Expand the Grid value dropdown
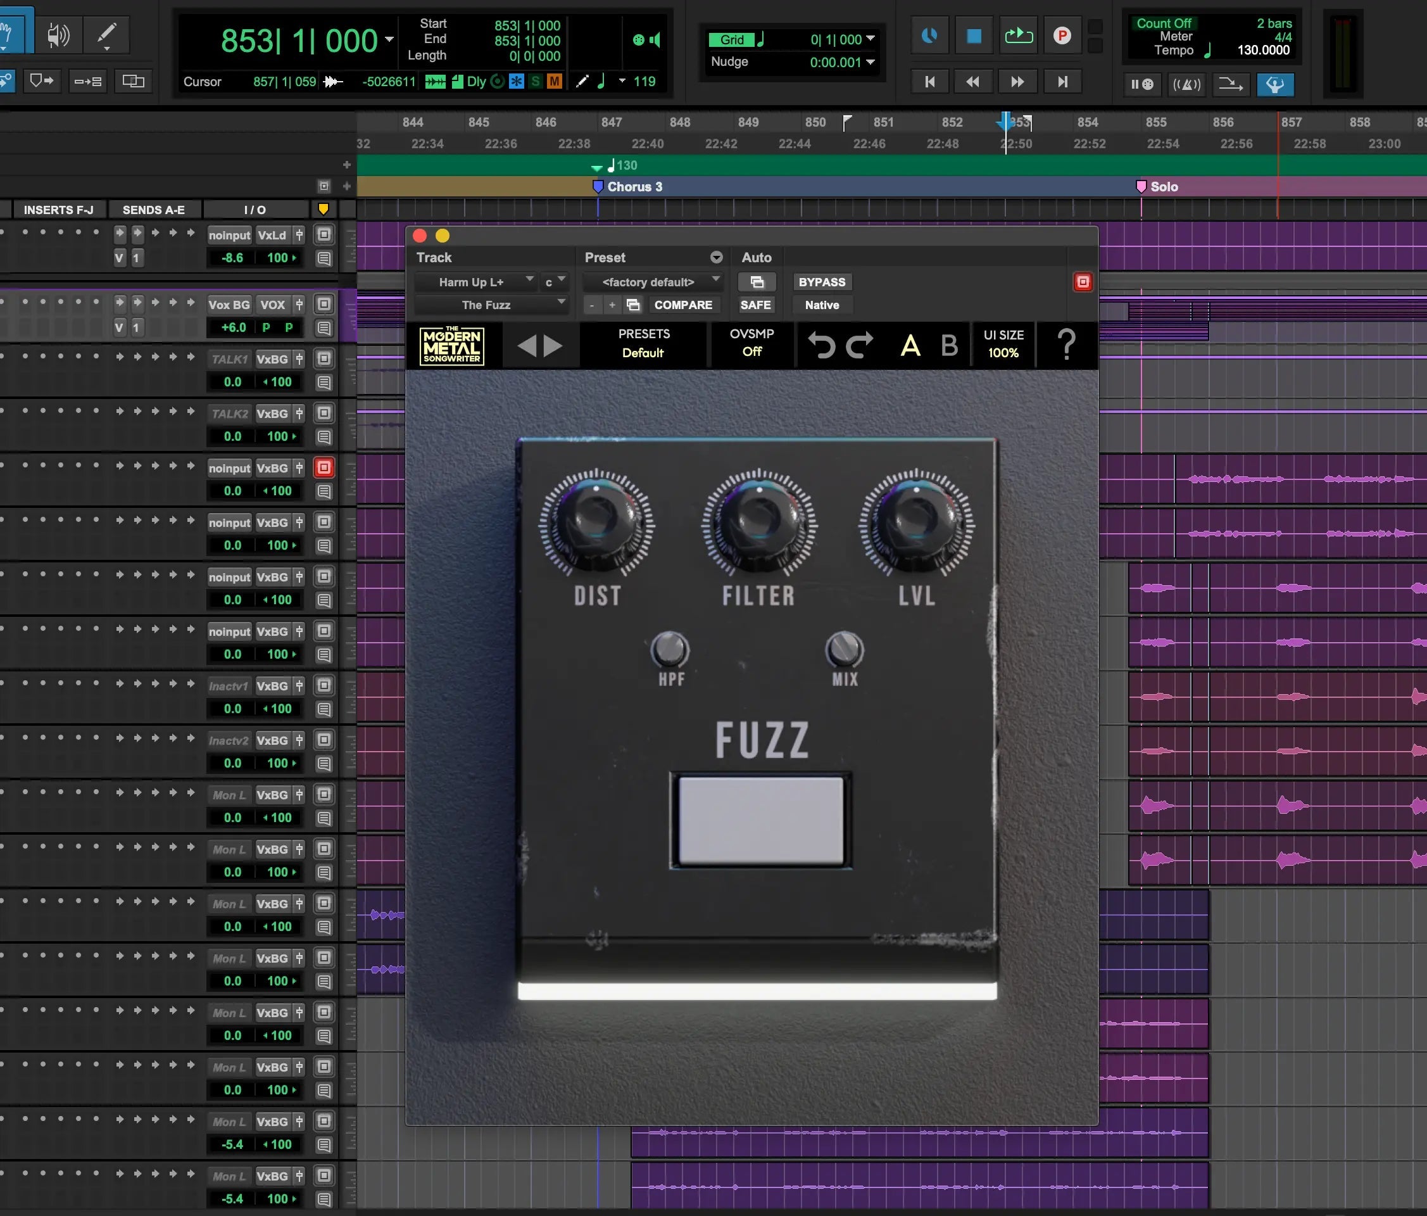This screenshot has height=1216, width=1427. click(871, 39)
